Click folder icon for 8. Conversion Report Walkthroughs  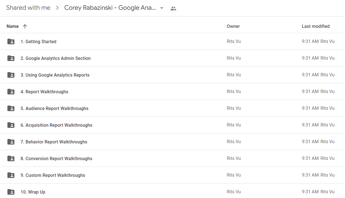[x=11, y=158]
